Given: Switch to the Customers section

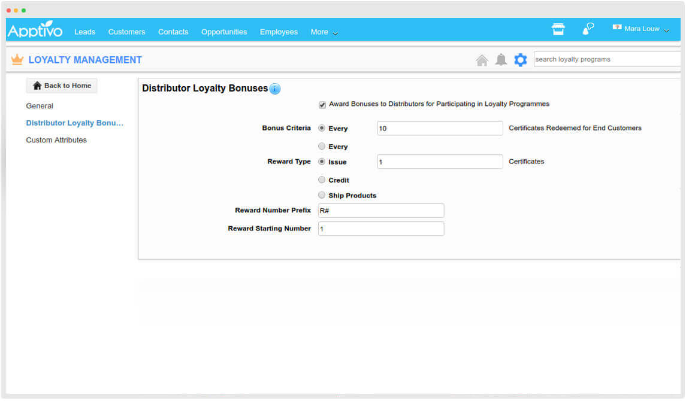Looking at the screenshot, I should coord(126,32).
